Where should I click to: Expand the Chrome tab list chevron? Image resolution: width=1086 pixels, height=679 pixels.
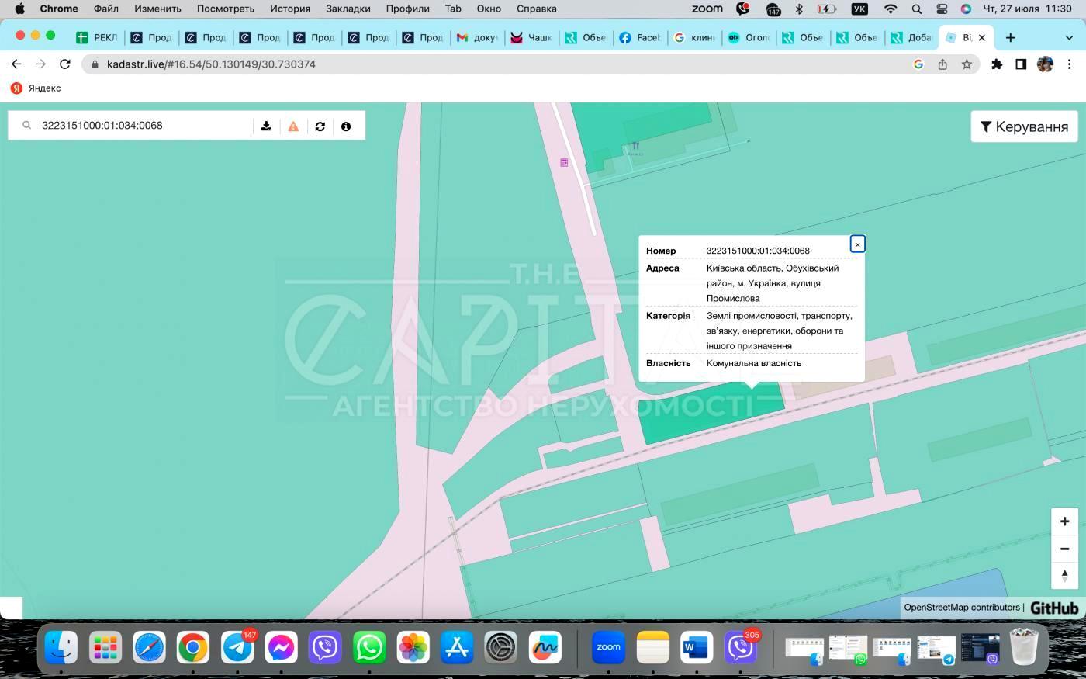tap(1069, 37)
